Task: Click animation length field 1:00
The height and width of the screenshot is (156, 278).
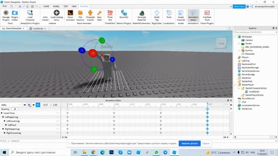Action: tap(55, 105)
